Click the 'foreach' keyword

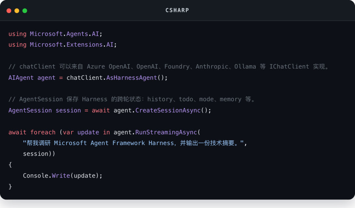click(x=43, y=132)
